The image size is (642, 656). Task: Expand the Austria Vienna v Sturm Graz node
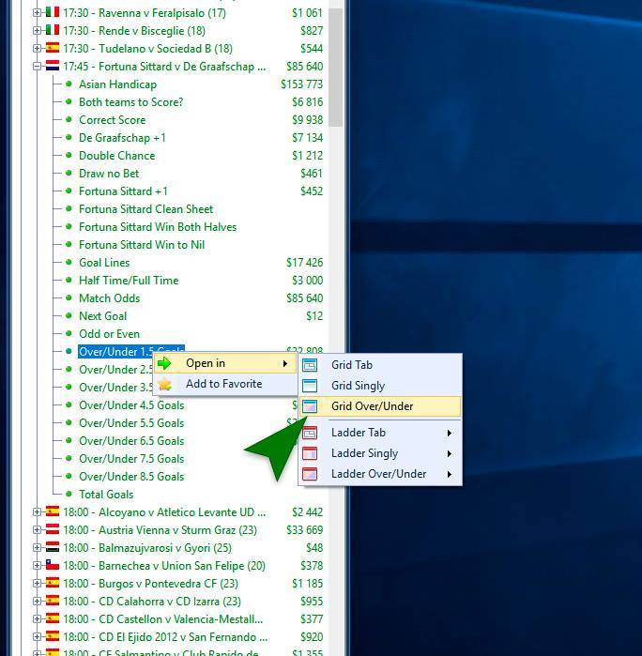pyautogui.click(x=37, y=530)
